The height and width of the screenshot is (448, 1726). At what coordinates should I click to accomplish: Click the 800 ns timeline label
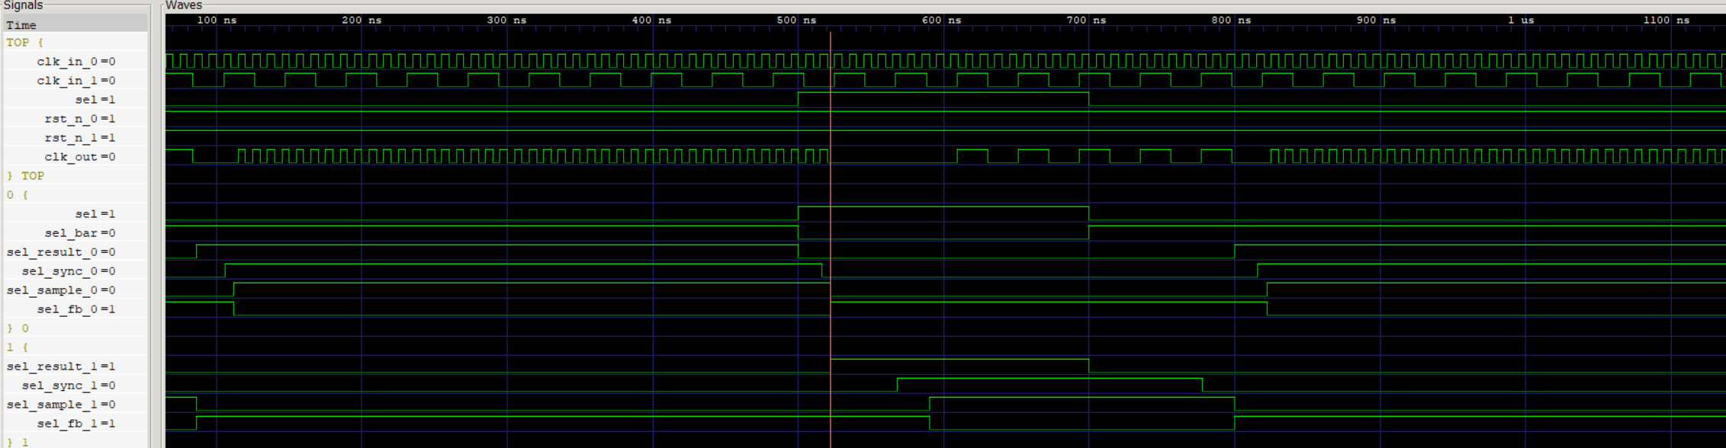point(1231,21)
